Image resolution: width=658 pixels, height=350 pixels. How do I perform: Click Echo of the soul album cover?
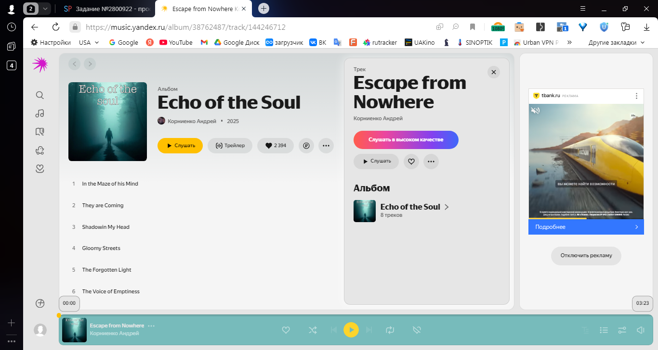click(107, 122)
